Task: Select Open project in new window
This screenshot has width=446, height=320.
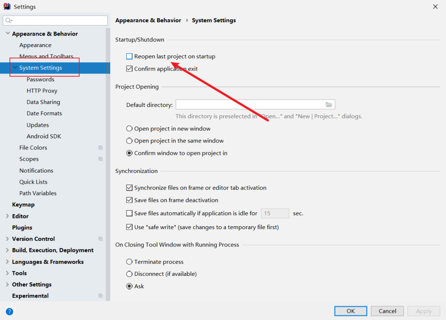Action: coord(130,129)
